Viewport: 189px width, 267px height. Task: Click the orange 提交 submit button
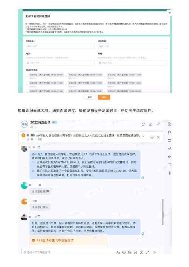[x=104, y=97]
